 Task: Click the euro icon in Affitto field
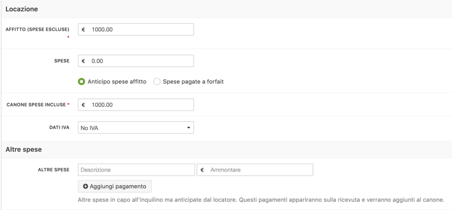[83, 30]
